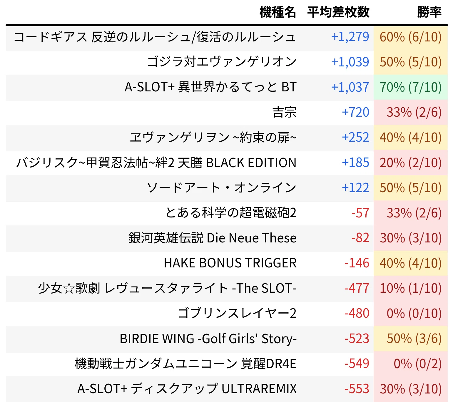Select ゴジラ対エヴァンゲリオン machine name

coord(222,62)
